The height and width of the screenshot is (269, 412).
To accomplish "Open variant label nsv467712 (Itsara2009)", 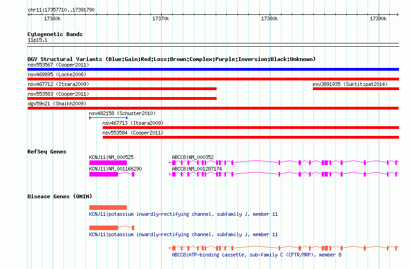I will coord(58,84).
